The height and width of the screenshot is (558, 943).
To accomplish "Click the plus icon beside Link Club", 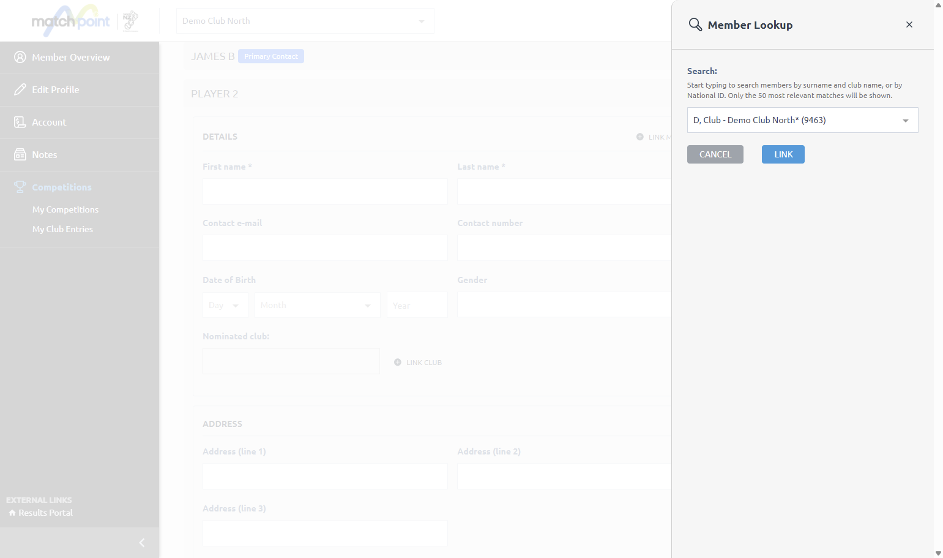I will pos(398,362).
